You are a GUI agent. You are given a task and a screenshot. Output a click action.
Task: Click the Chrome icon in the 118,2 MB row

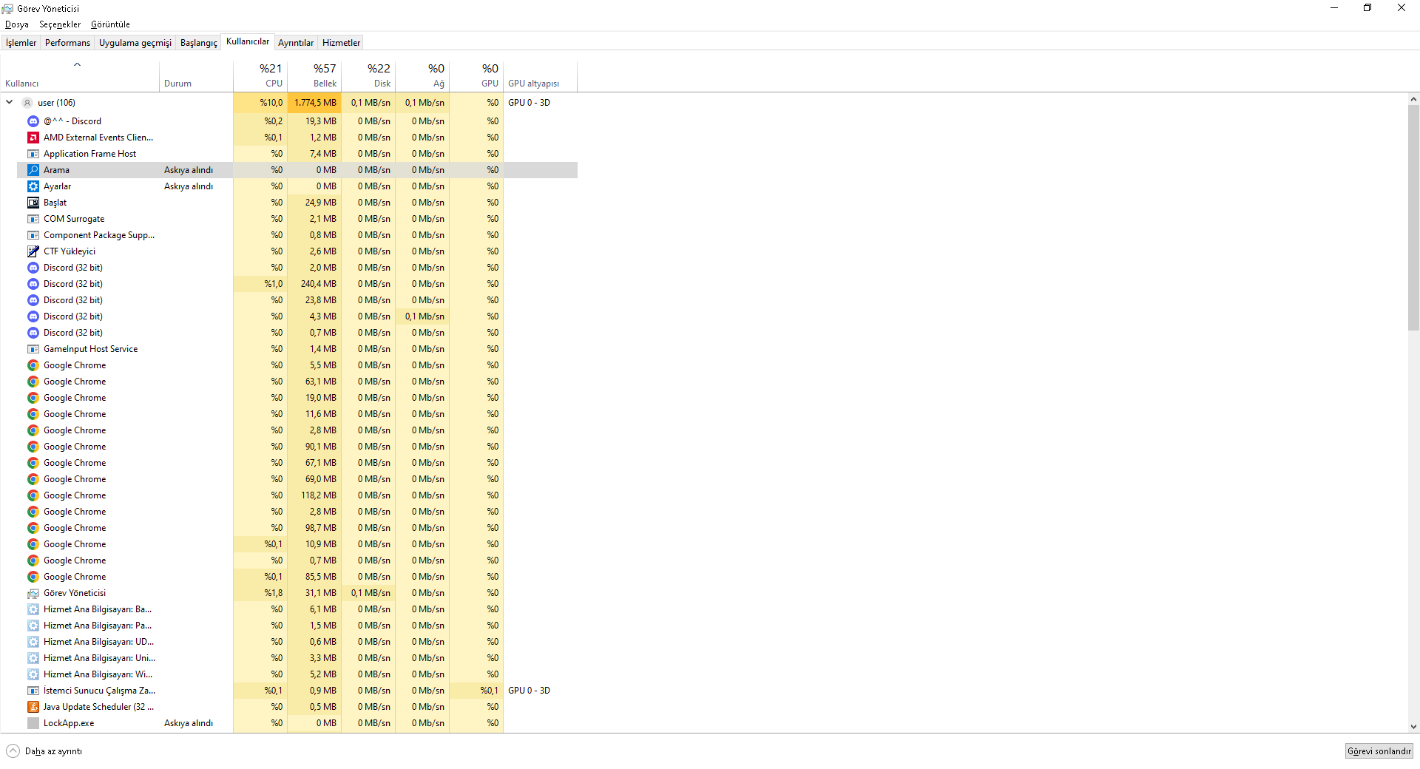tap(33, 495)
